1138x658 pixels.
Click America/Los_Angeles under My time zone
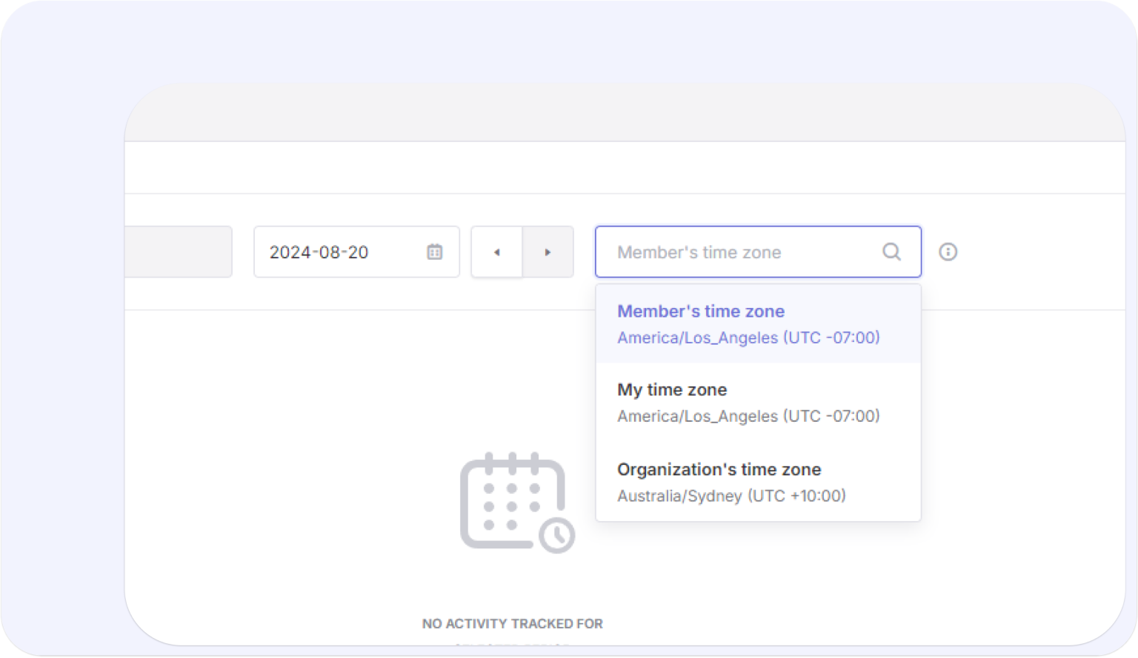(x=748, y=416)
